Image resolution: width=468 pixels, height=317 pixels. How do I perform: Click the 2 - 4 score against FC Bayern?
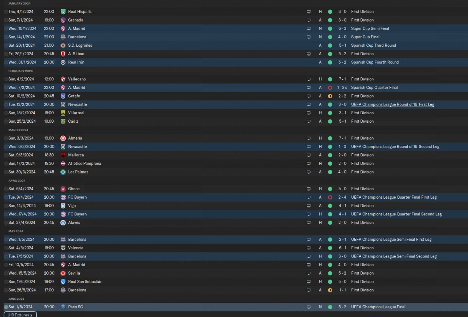342,197
